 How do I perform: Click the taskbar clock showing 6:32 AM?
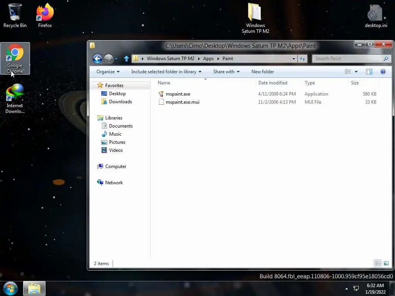point(375,288)
